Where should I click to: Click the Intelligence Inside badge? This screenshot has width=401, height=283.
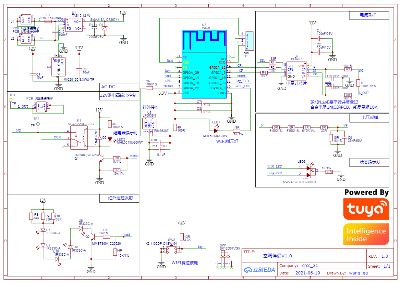[366, 234]
